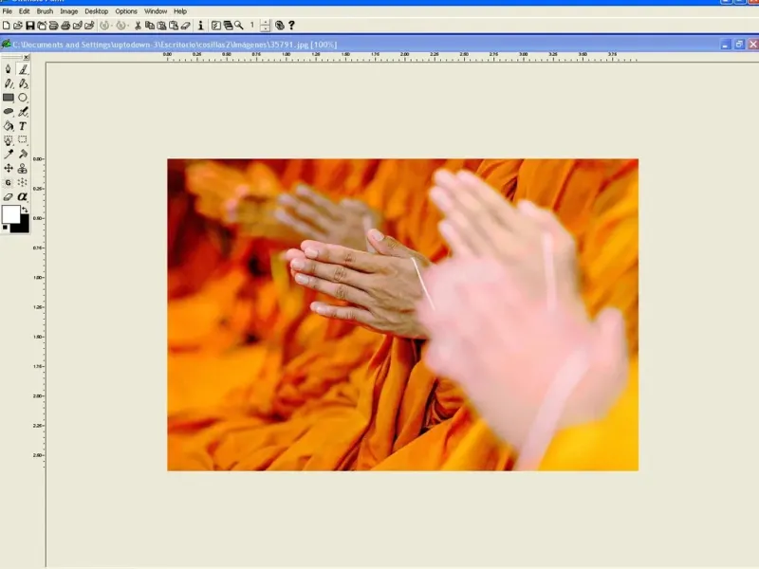Select the Text 'T' tool
This screenshot has height=569, width=759.
click(23, 126)
